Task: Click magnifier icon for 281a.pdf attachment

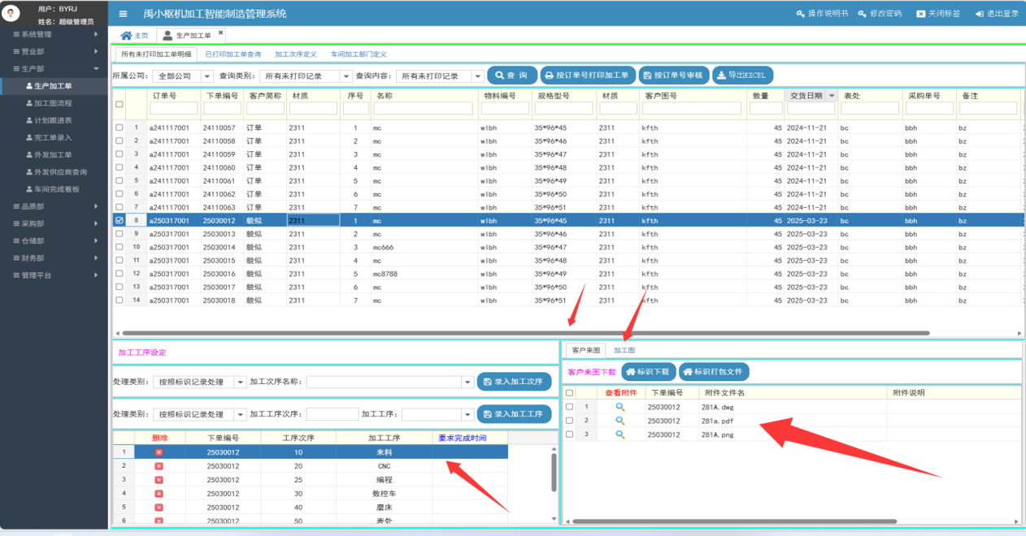Action: pyautogui.click(x=620, y=421)
